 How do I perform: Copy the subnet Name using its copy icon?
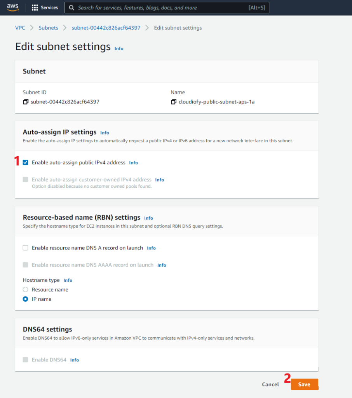[x=173, y=101]
